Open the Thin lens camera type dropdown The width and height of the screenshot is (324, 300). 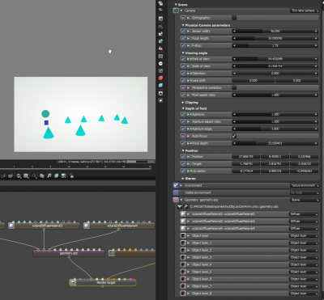point(305,11)
